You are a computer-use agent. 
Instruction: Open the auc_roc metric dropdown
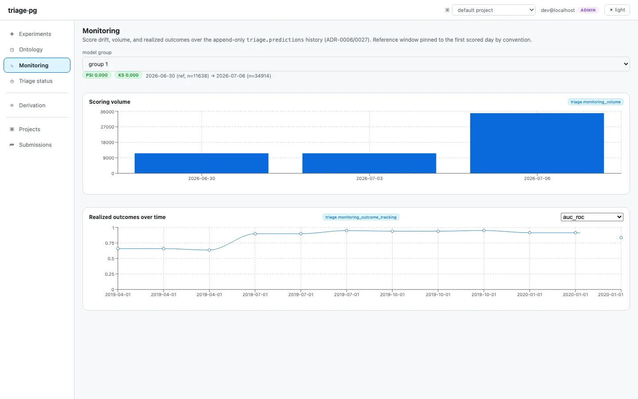(x=592, y=217)
